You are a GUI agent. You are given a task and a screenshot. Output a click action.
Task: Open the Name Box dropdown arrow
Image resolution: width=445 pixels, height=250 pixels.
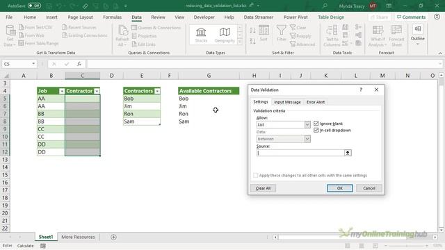point(33,64)
